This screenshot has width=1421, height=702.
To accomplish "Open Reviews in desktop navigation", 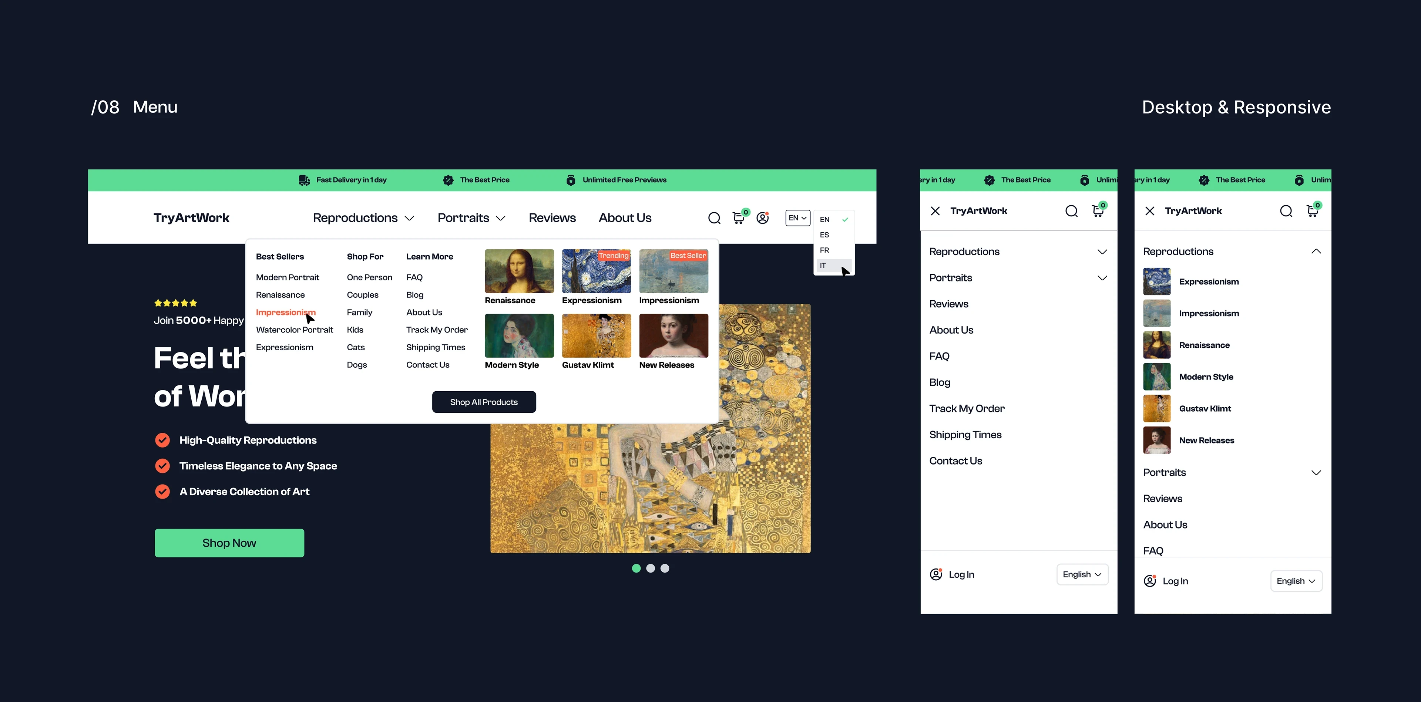I will pos(552,218).
